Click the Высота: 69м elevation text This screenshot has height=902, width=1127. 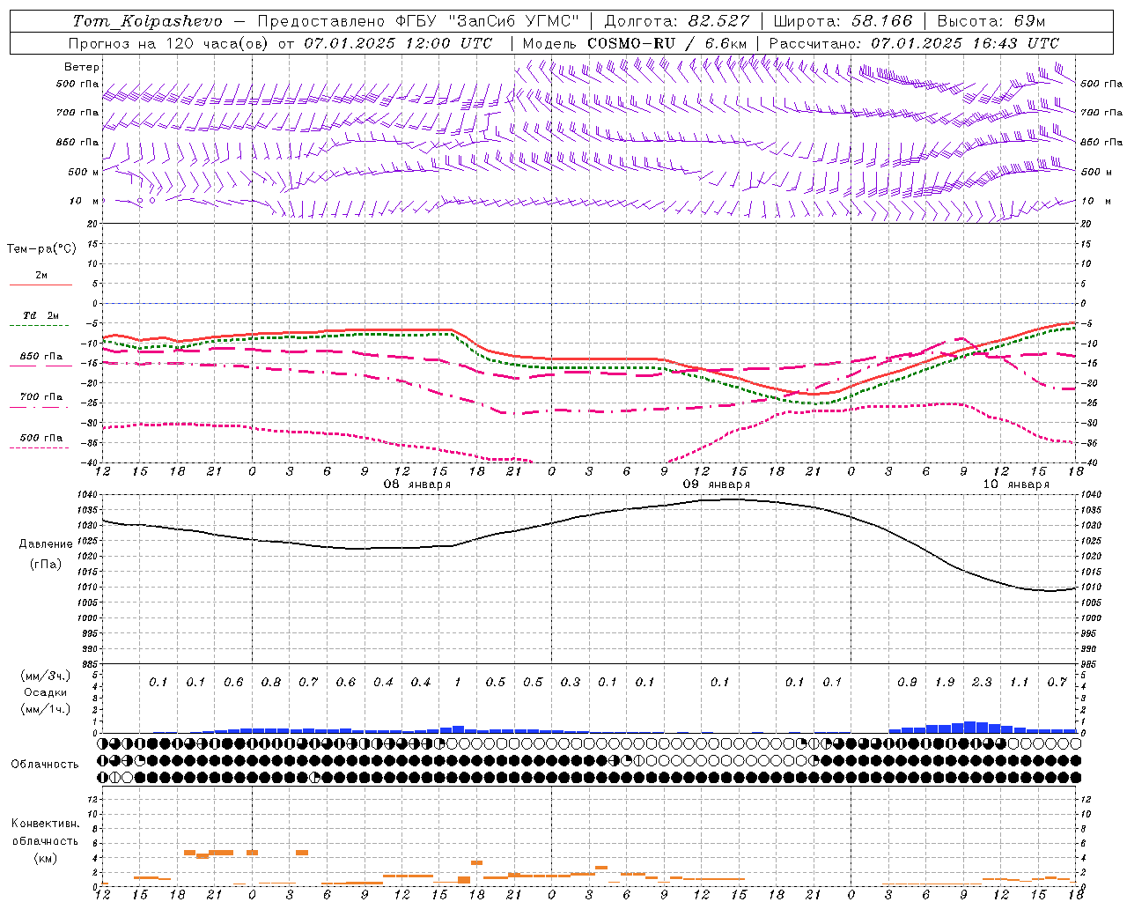pyautogui.click(x=991, y=21)
